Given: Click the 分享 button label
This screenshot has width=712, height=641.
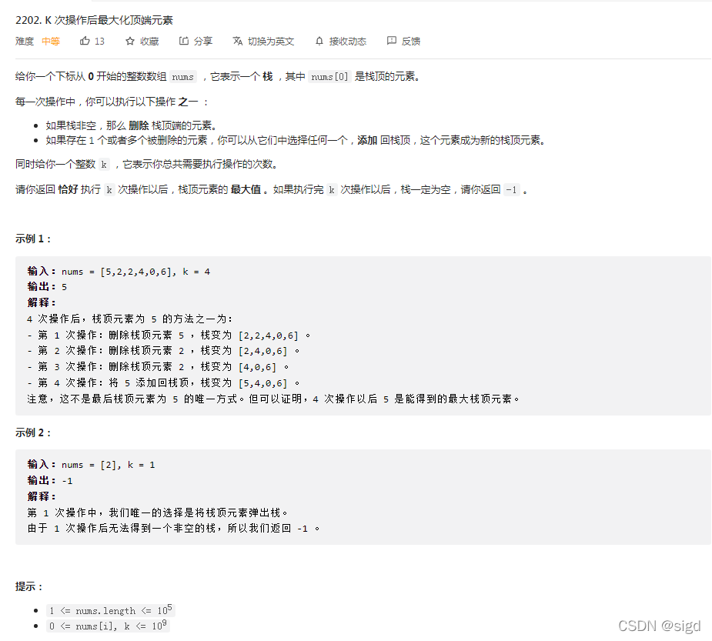Looking at the screenshot, I should pyautogui.click(x=203, y=42).
